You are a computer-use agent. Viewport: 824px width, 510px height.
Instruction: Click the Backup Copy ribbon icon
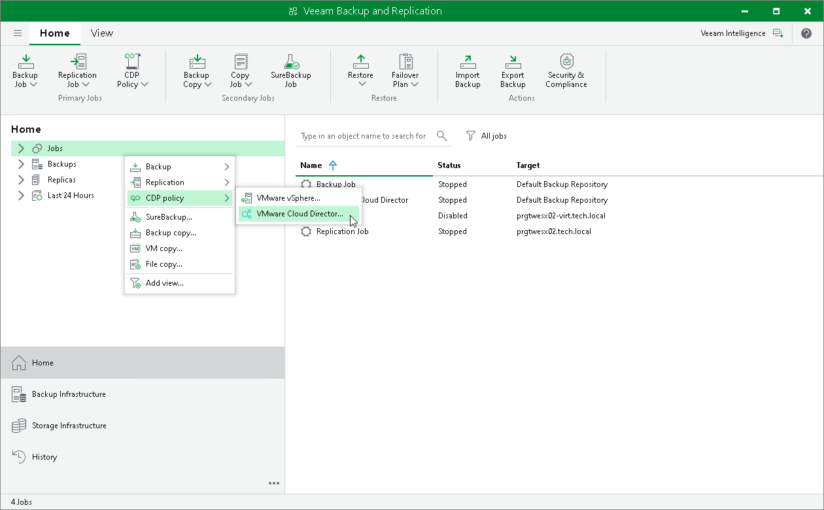tap(196, 61)
